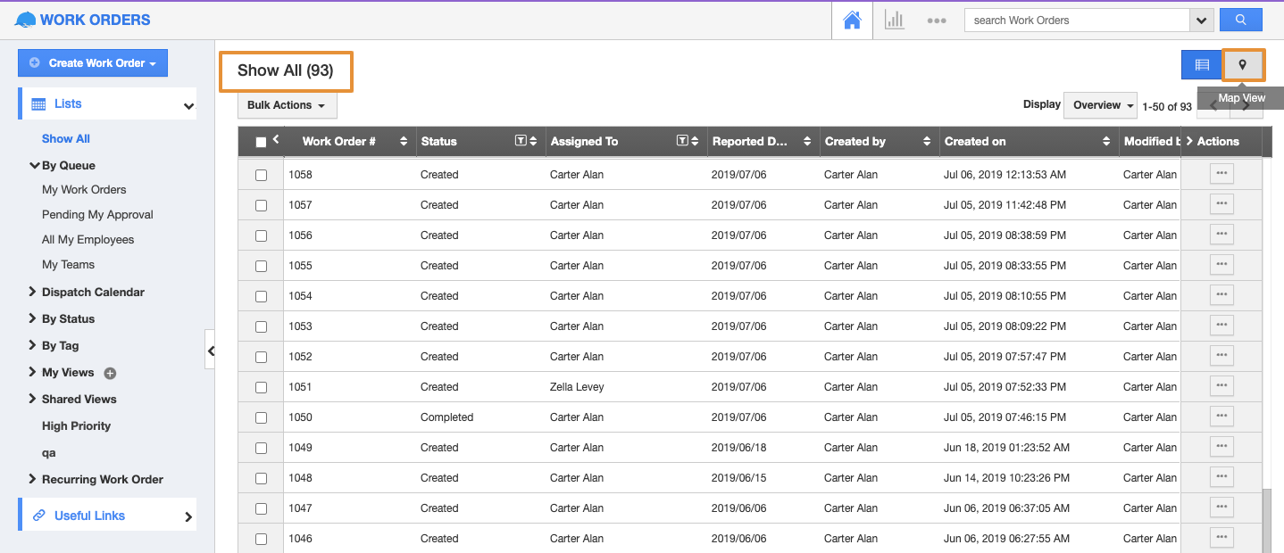Select the list view icon

click(x=1202, y=64)
